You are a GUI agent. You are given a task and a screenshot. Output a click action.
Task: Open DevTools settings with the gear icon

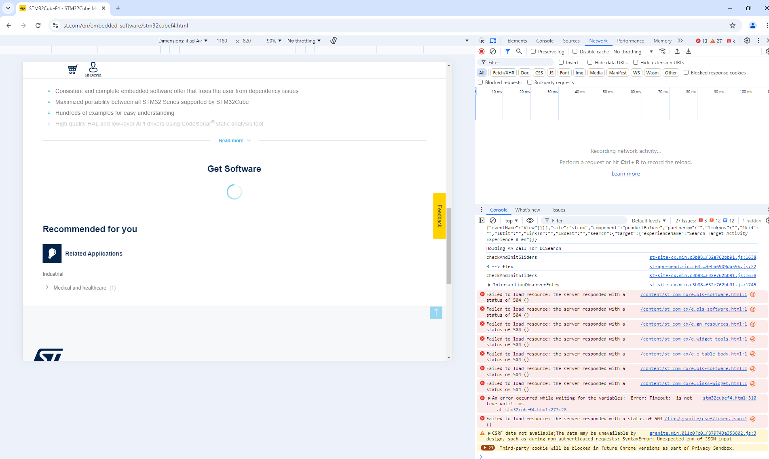747,40
